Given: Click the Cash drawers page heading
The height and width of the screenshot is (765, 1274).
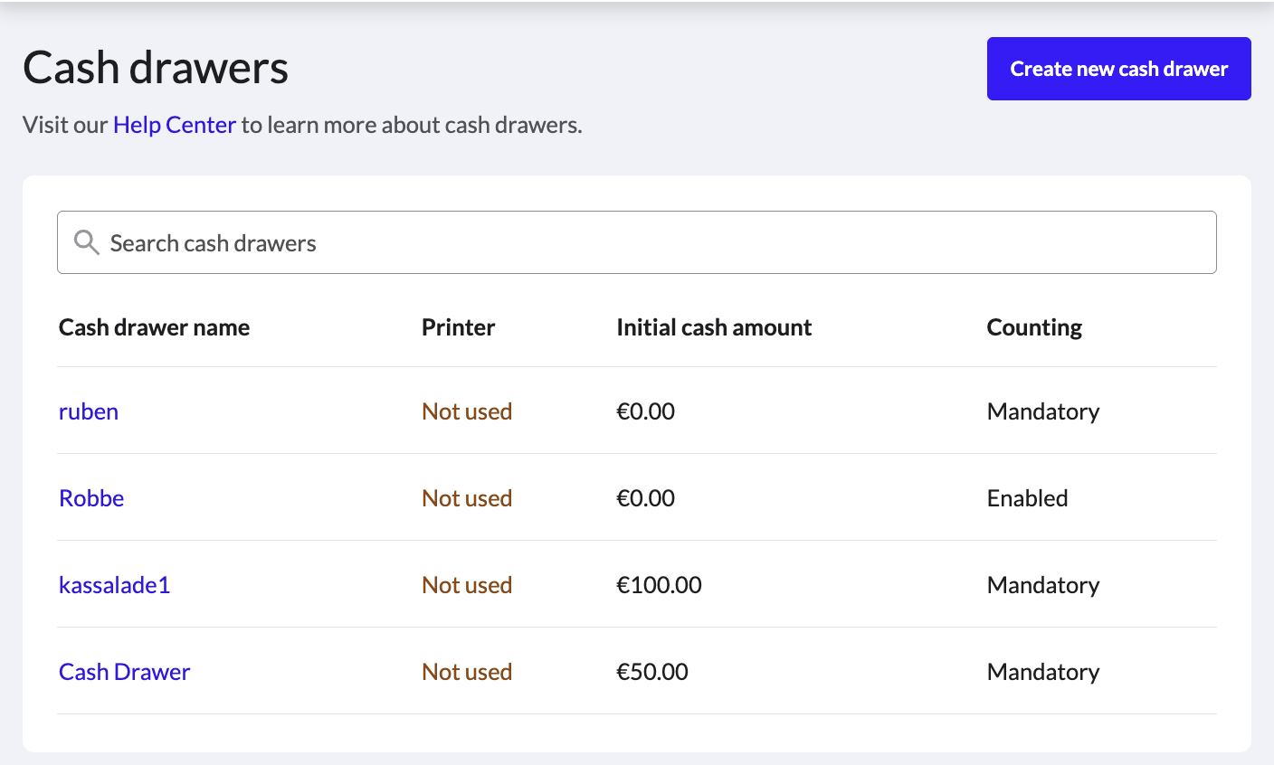Looking at the screenshot, I should [156, 68].
